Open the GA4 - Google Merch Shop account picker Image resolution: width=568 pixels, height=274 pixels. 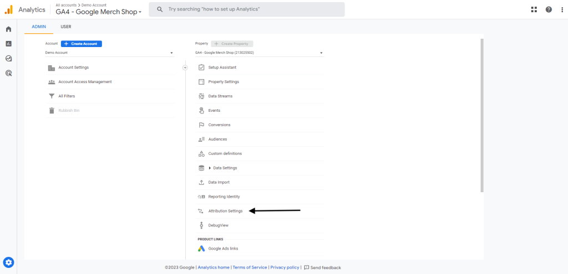[99, 12]
